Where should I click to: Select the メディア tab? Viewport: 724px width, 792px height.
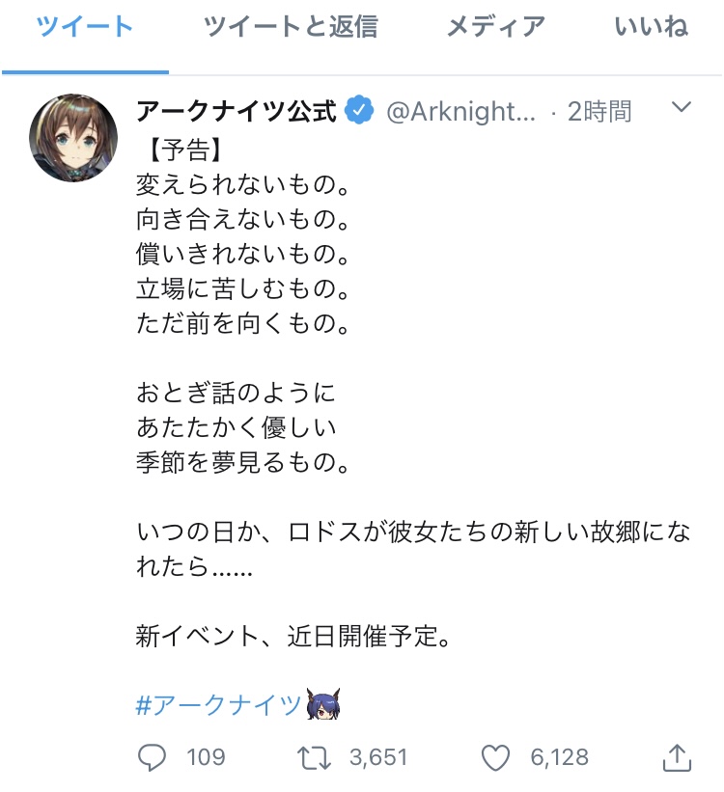(x=495, y=28)
